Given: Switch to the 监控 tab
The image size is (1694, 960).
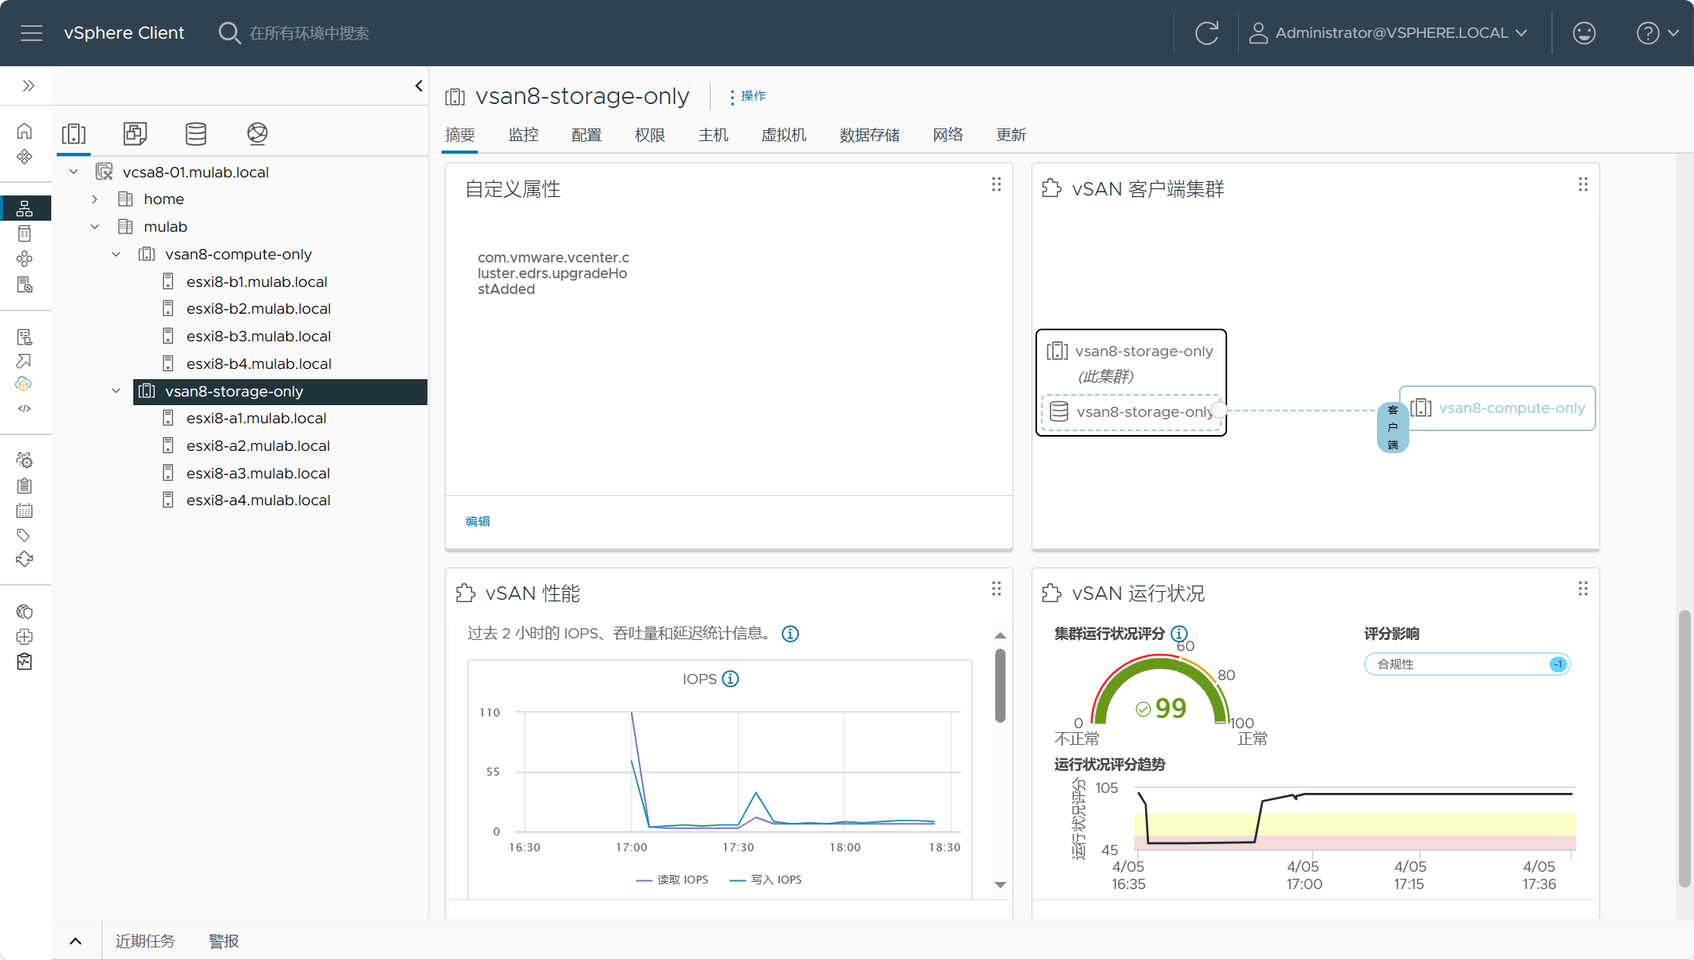Looking at the screenshot, I should (x=524, y=135).
